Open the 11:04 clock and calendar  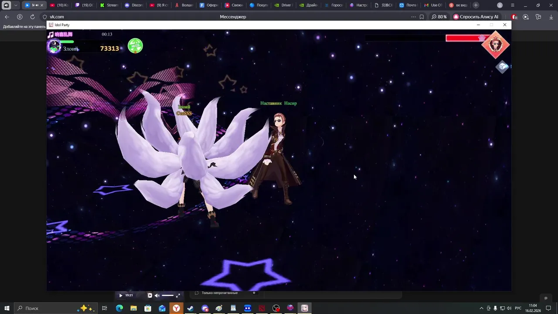click(x=532, y=308)
